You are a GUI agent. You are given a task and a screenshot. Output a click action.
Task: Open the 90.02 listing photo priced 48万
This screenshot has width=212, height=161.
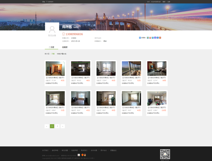click(81, 69)
